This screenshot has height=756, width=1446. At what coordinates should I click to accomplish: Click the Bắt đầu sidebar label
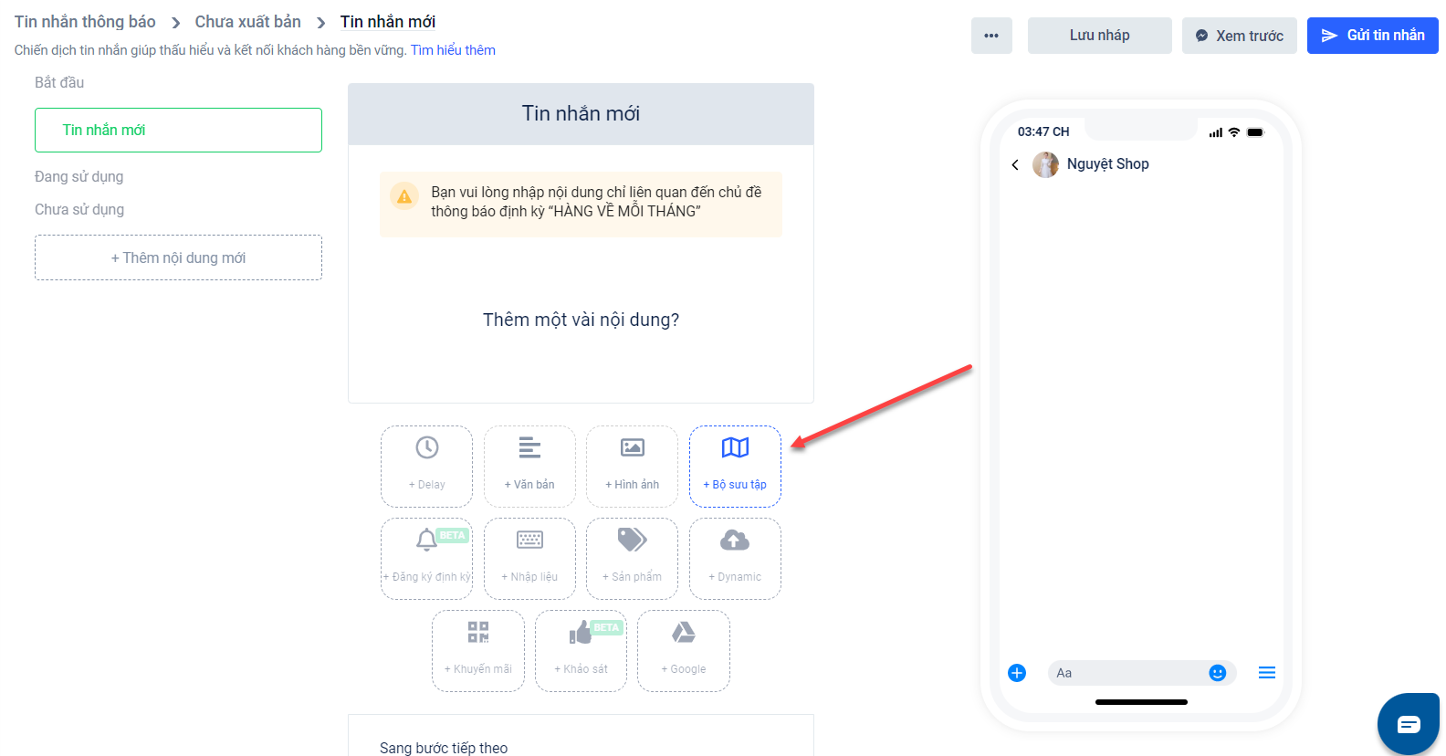tap(59, 82)
